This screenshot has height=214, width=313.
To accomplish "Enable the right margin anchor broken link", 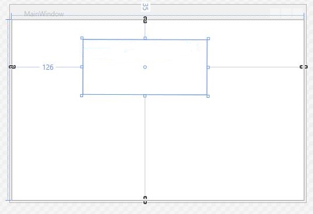I will [x=304, y=67].
